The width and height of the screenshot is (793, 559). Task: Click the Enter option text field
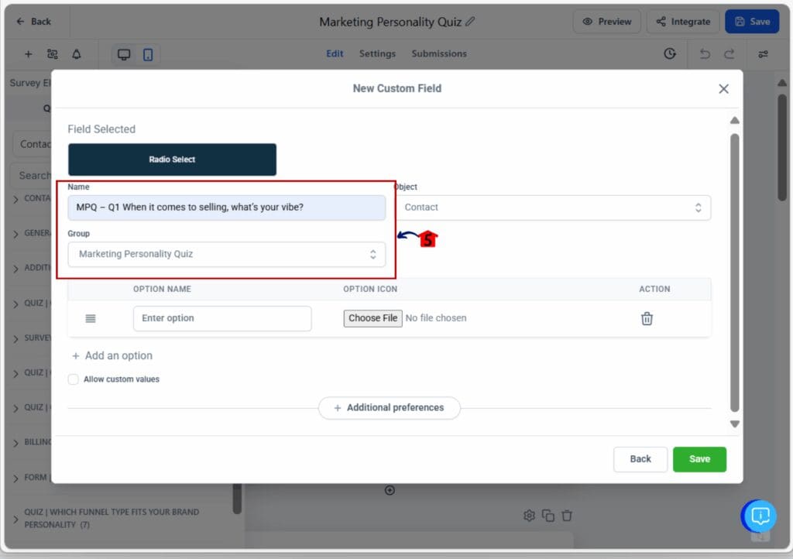[x=222, y=318]
